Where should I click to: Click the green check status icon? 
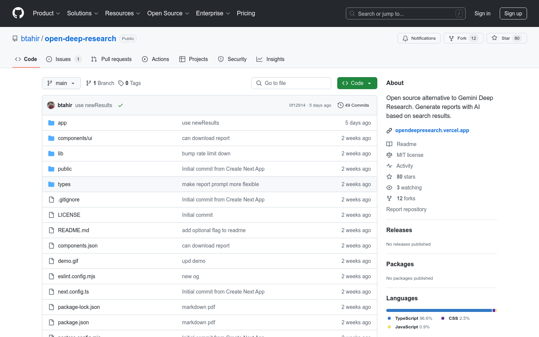click(121, 105)
